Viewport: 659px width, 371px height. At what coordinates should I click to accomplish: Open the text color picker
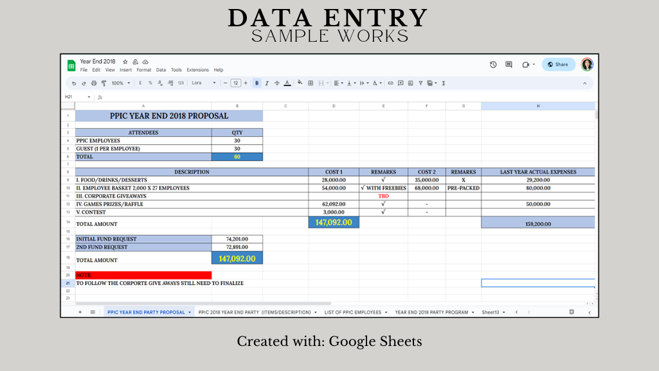pyautogui.click(x=287, y=83)
